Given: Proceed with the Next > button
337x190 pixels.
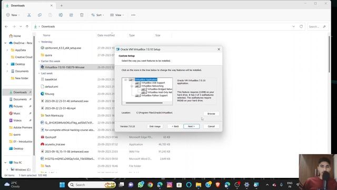Looking at the screenshot, I should [191, 127].
